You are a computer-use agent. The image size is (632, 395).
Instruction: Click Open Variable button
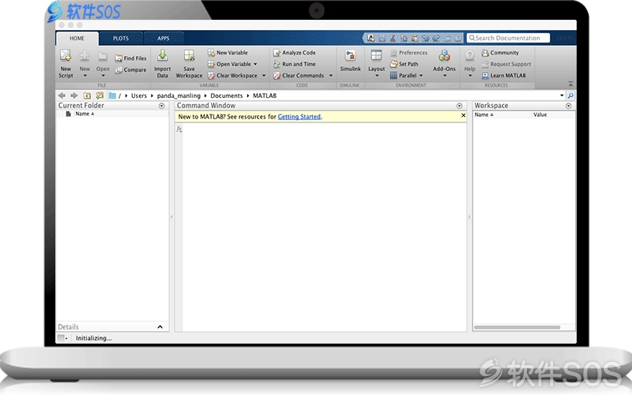point(229,64)
